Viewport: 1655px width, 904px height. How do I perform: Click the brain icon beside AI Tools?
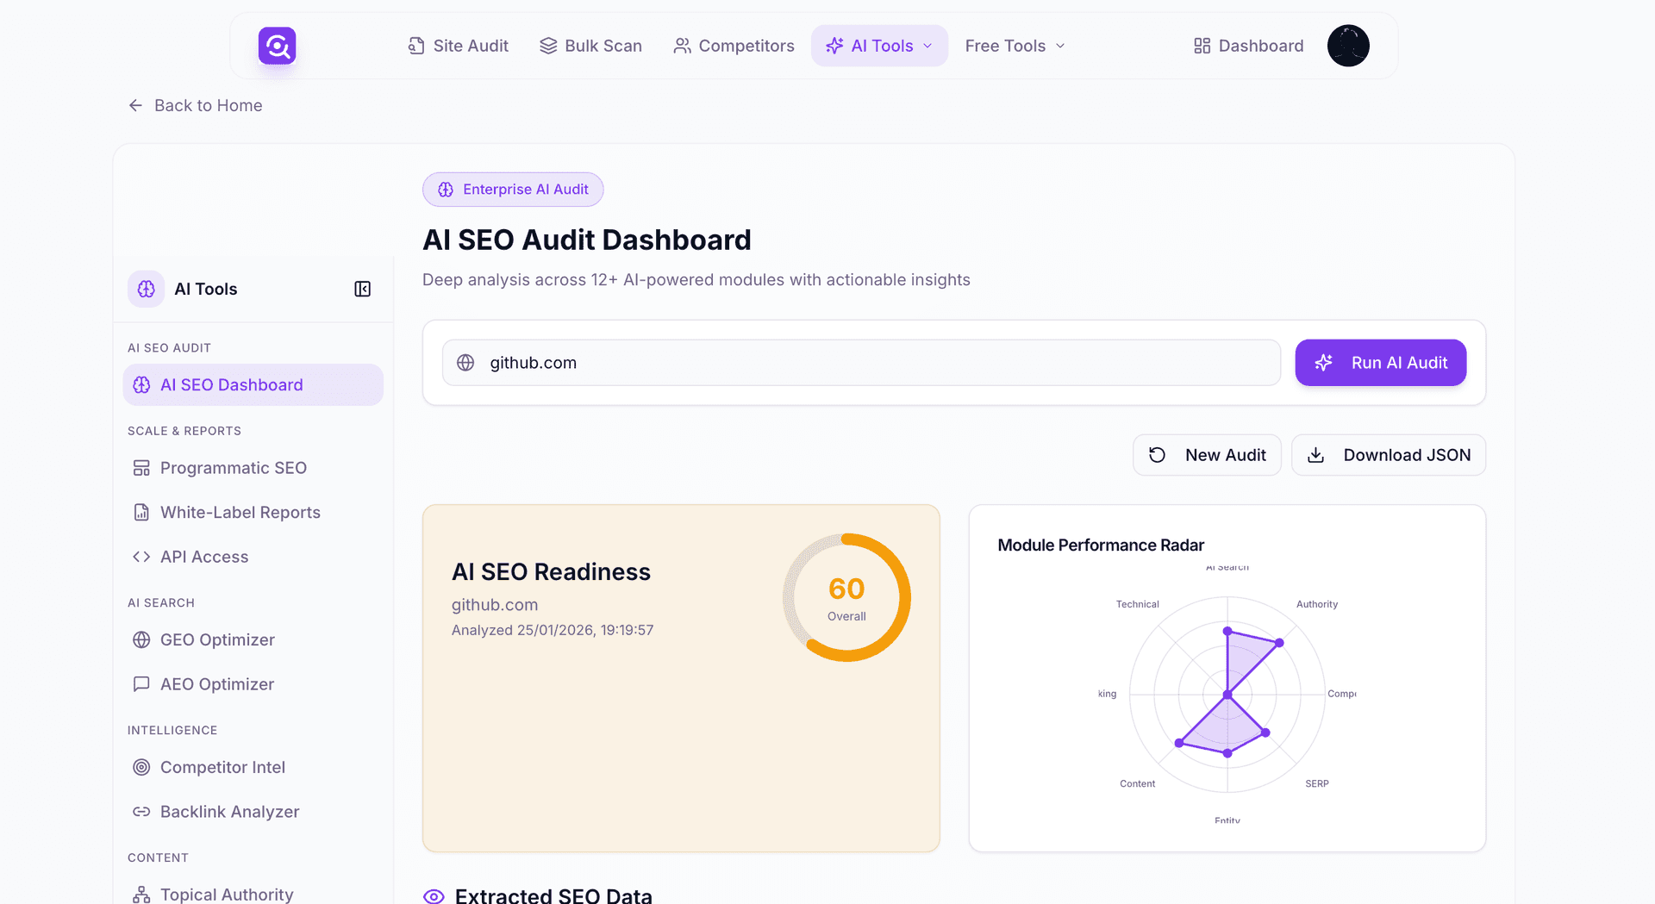147,289
